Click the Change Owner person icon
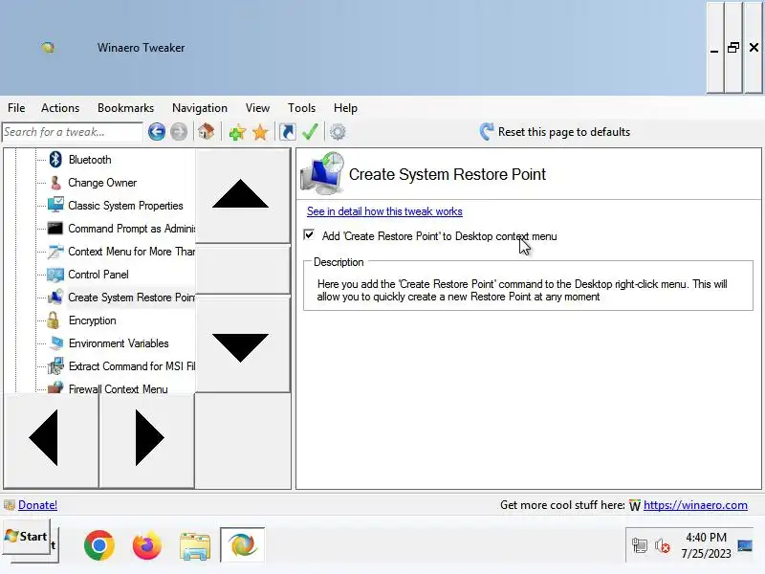Image resolution: width=765 pixels, height=574 pixels. [55, 183]
